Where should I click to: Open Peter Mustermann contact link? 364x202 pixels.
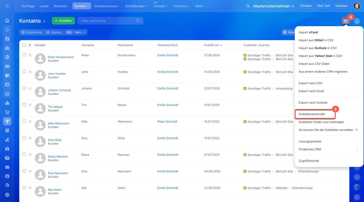pyautogui.click(x=61, y=57)
